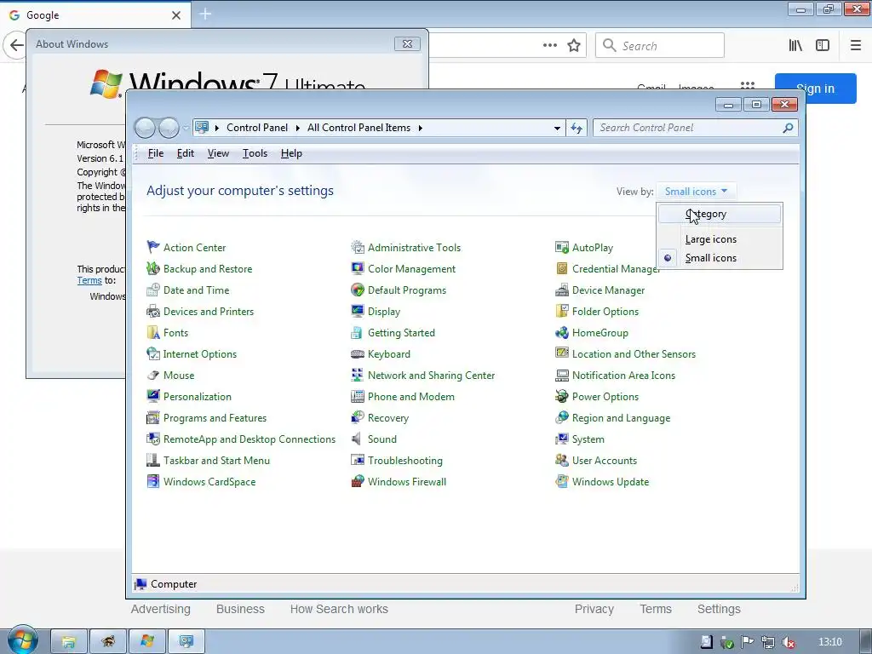Open Settings link in Google footer

[719, 609]
